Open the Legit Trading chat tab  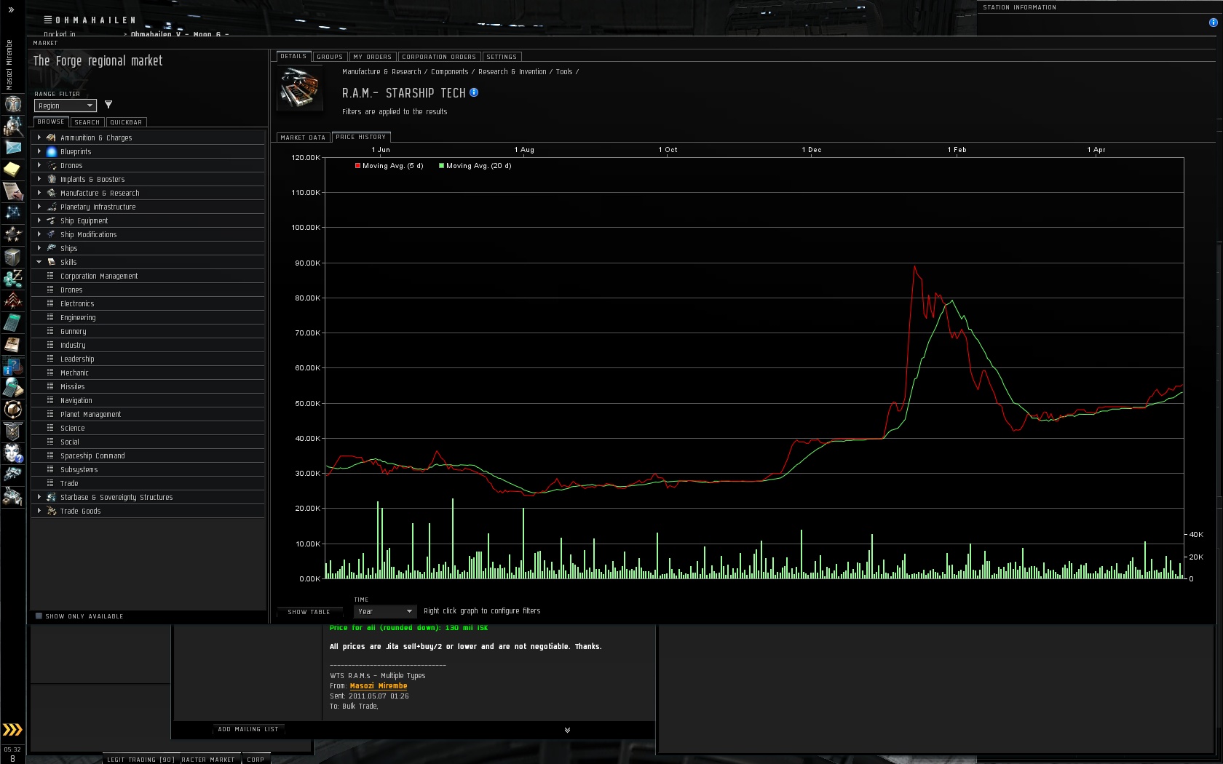point(140,760)
